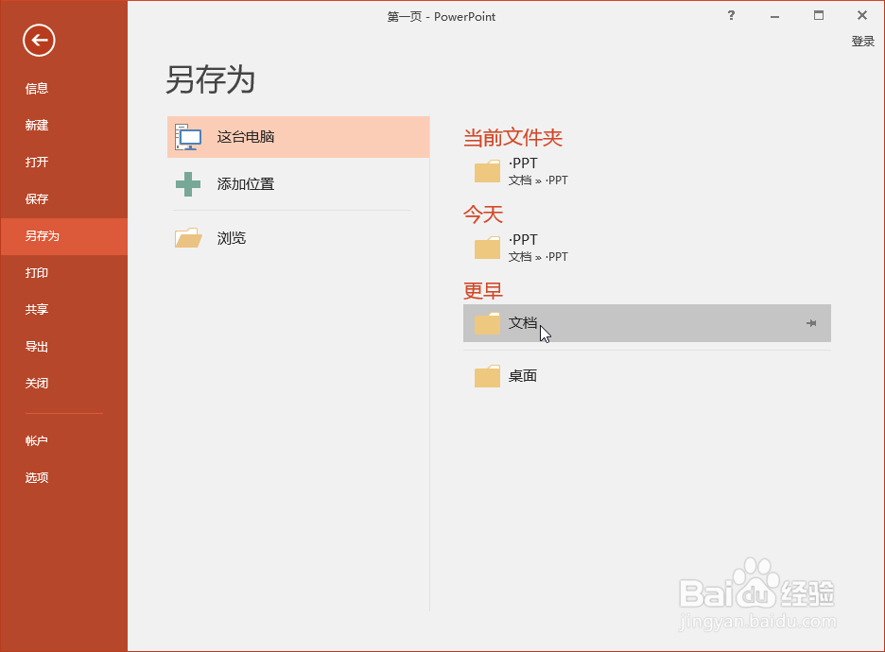Maximize the PowerPoint window
Image resolution: width=885 pixels, height=652 pixels.
coord(819,16)
